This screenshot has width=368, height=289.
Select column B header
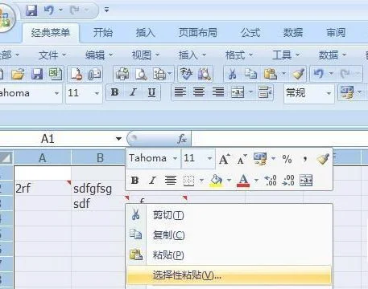pos(100,158)
